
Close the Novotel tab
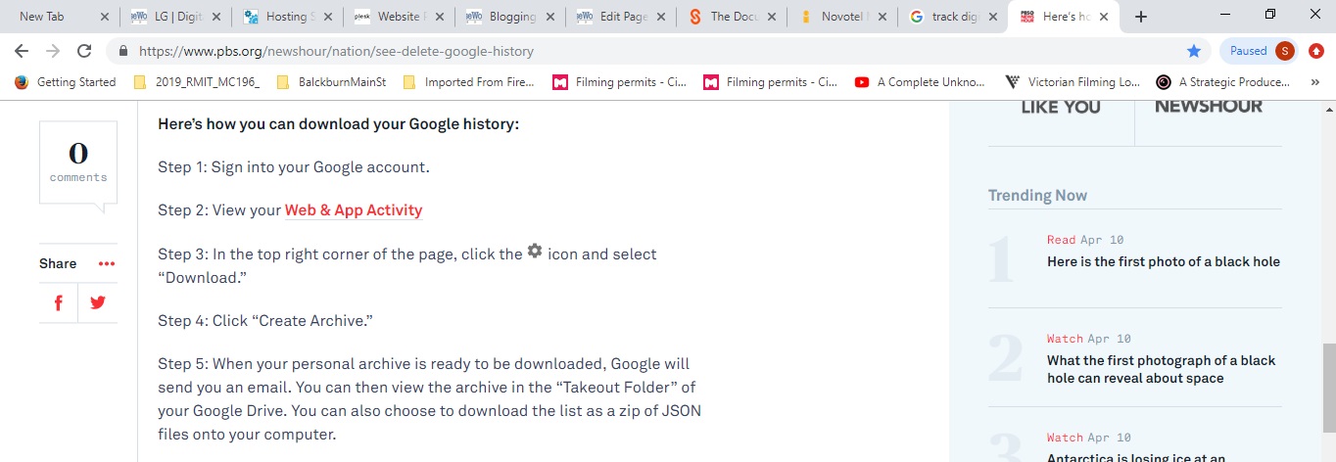click(883, 17)
